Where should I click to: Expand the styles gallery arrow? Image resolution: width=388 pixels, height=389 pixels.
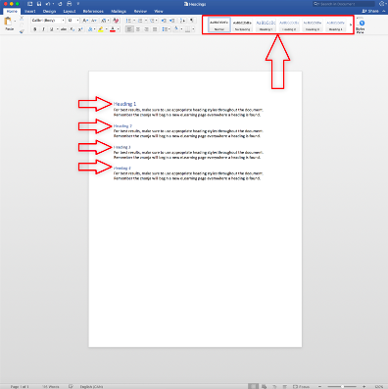tap(351, 24)
